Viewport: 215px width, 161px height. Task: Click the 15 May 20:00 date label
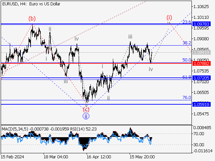pyautogui.click(x=142, y=157)
